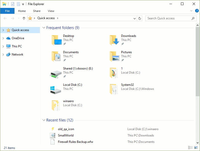Click the 'Frequent folders (9)' heading

[63, 28]
